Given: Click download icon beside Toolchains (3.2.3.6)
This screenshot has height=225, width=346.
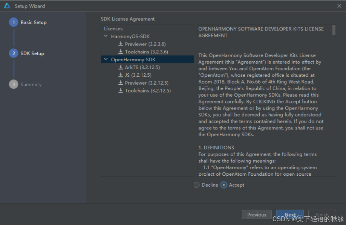Looking at the screenshot, I should click(121, 52).
